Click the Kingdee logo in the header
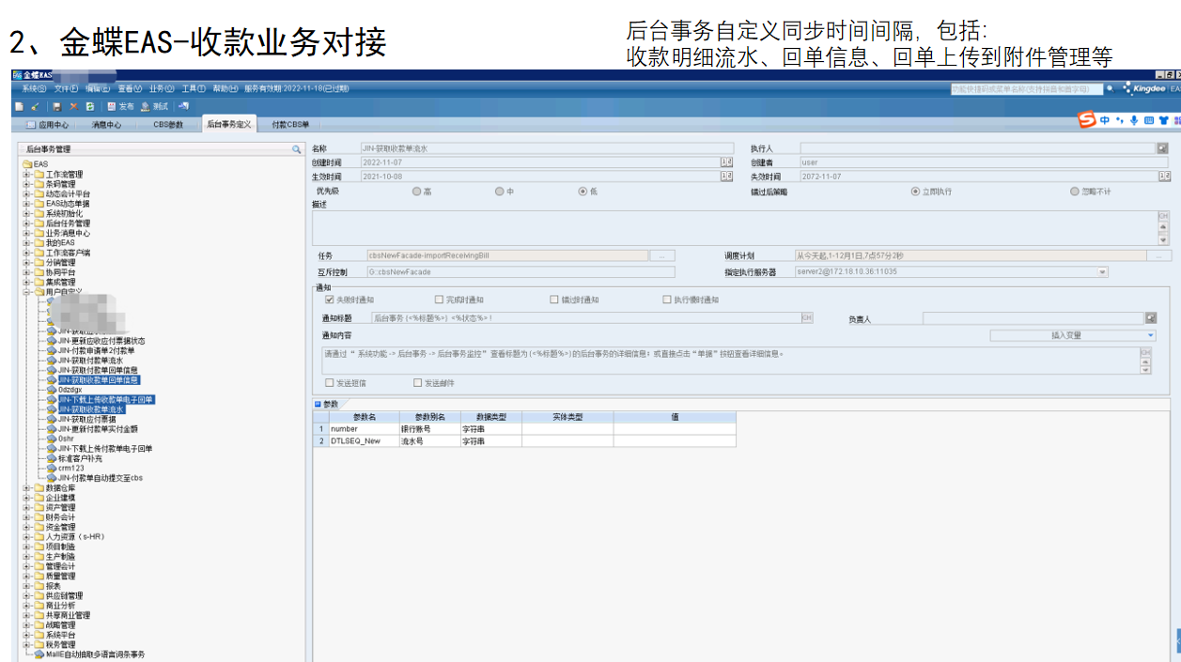Screen dimensions: 1181x662 coord(1142,88)
